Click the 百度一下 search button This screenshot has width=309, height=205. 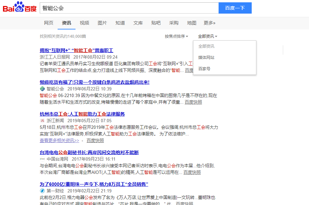coord(235,8)
